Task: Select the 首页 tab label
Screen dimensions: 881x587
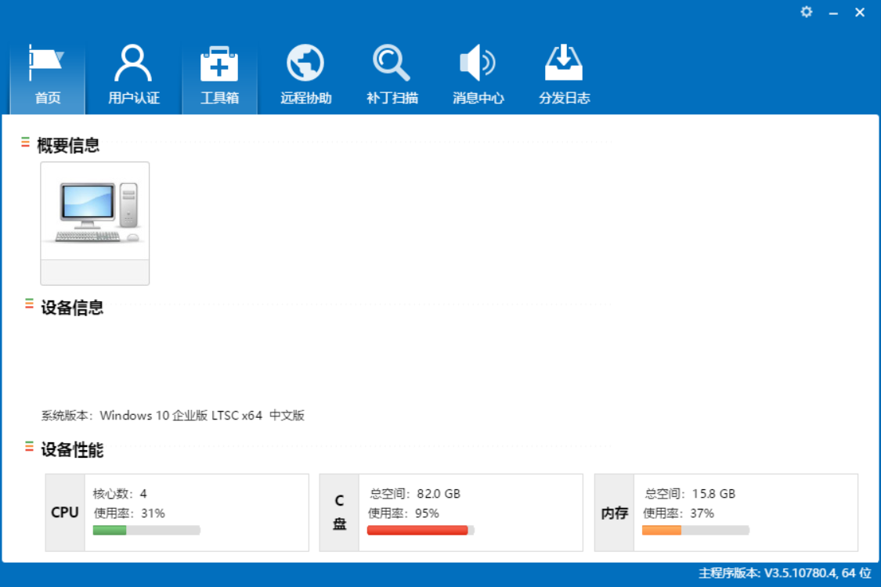Action: (x=48, y=98)
